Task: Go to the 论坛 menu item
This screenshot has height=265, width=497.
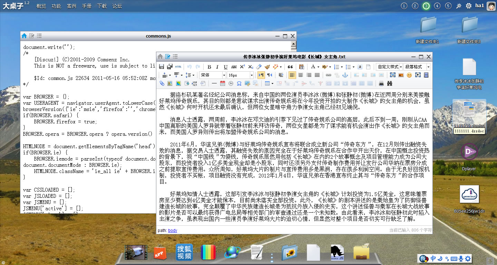Action: [117, 6]
